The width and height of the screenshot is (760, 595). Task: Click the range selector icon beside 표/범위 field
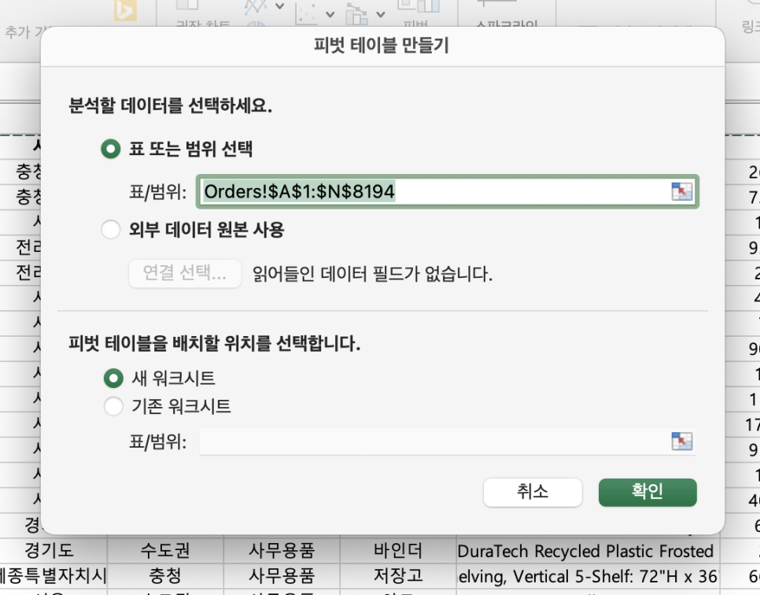tap(682, 191)
